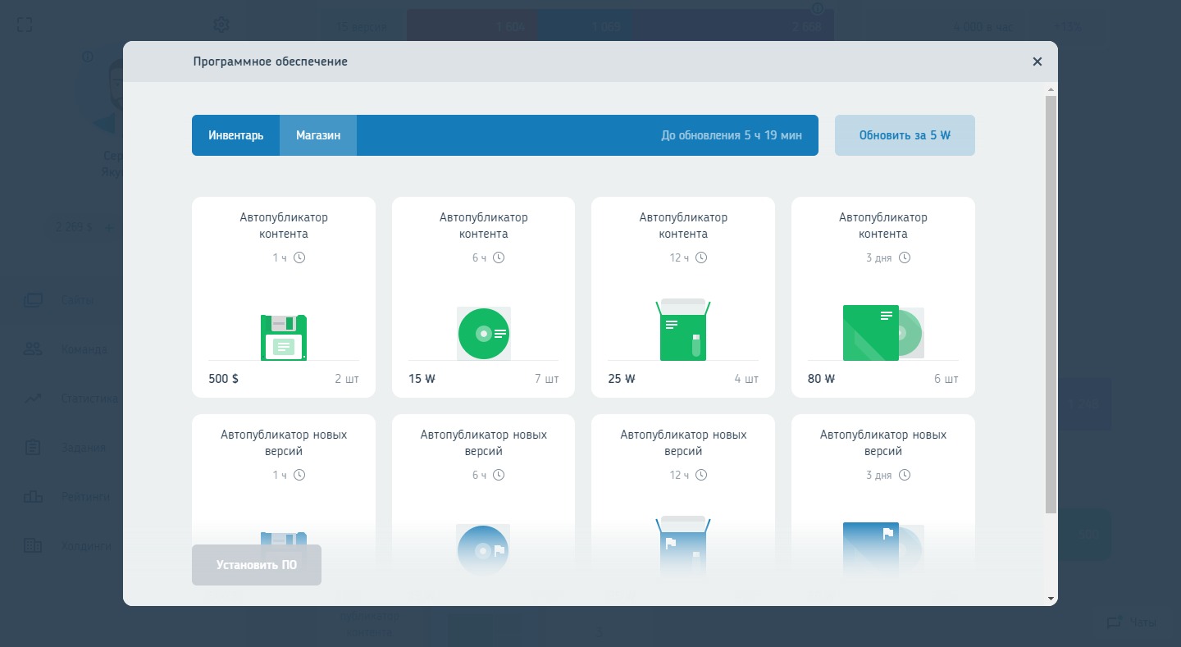
Task: Click the scrollbar down arrow
Action: pos(1051,599)
